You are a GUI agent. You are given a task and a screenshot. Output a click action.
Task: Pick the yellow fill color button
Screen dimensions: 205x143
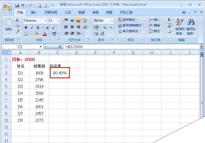(x=36, y=34)
